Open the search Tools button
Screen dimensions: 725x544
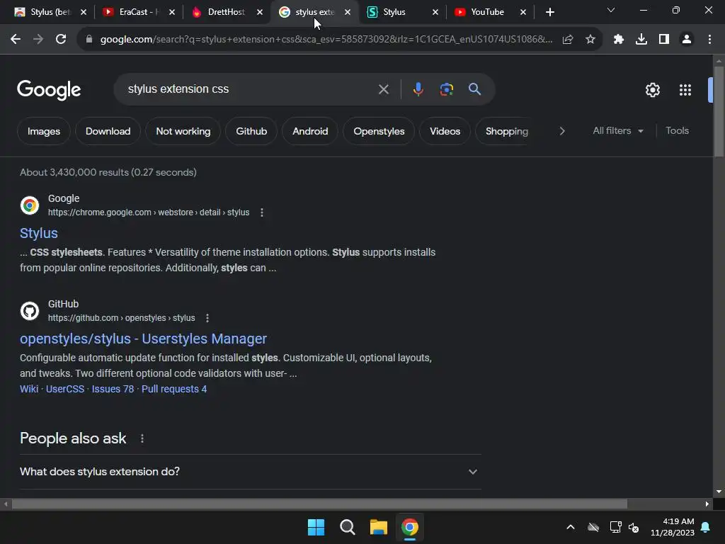(677, 131)
